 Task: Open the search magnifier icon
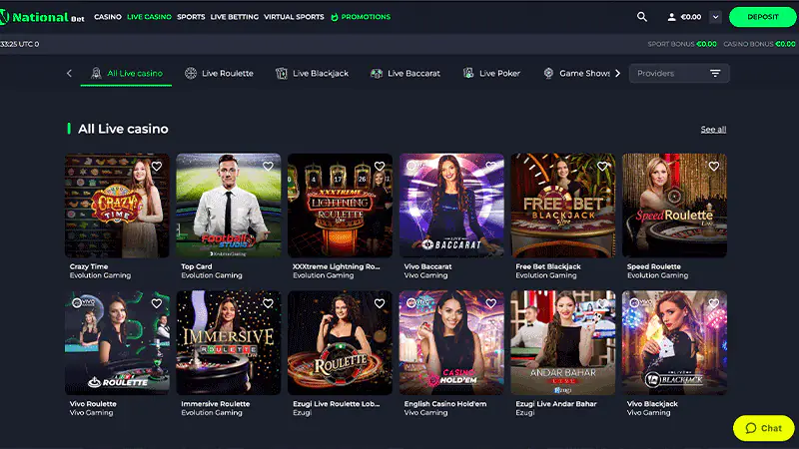[642, 17]
